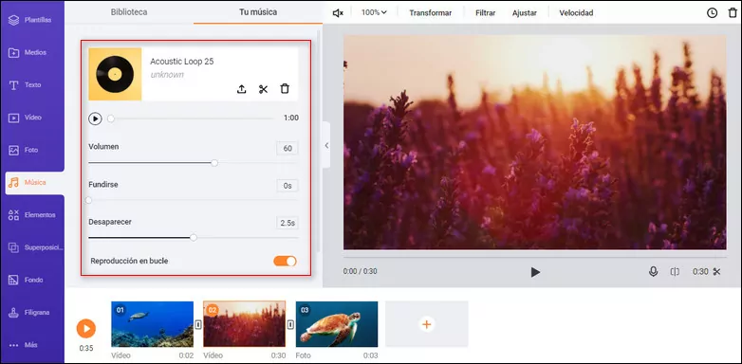Switch to the Biblioteca tab

(x=129, y=12)
